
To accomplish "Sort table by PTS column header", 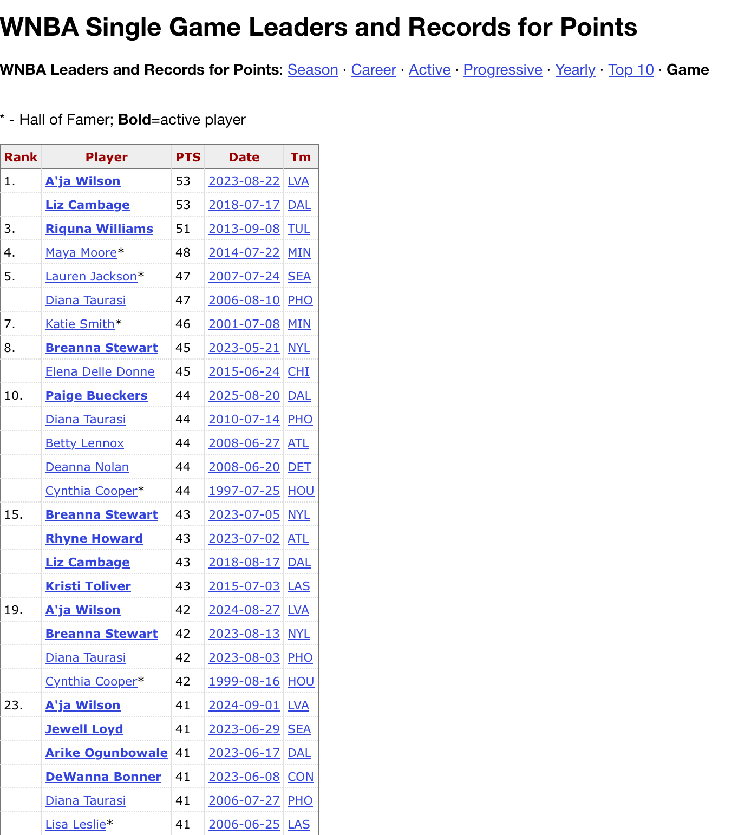I will tap(188, 157).
